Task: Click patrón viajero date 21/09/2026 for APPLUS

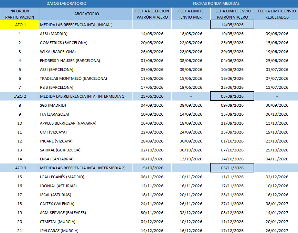Action: (232, 123)
